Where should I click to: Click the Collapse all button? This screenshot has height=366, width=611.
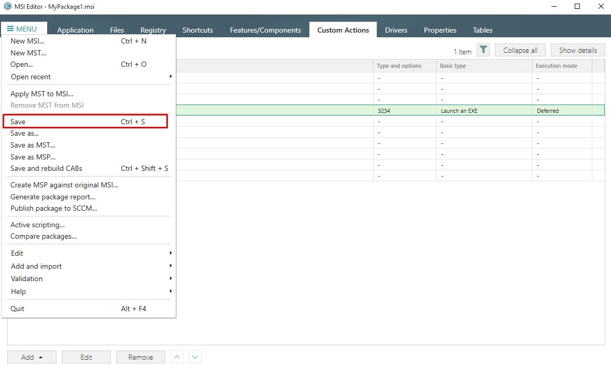520,50
